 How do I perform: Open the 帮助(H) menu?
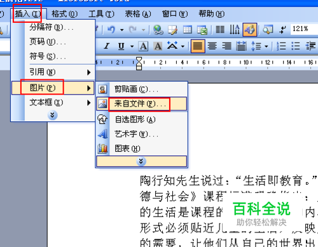[212, 14]
